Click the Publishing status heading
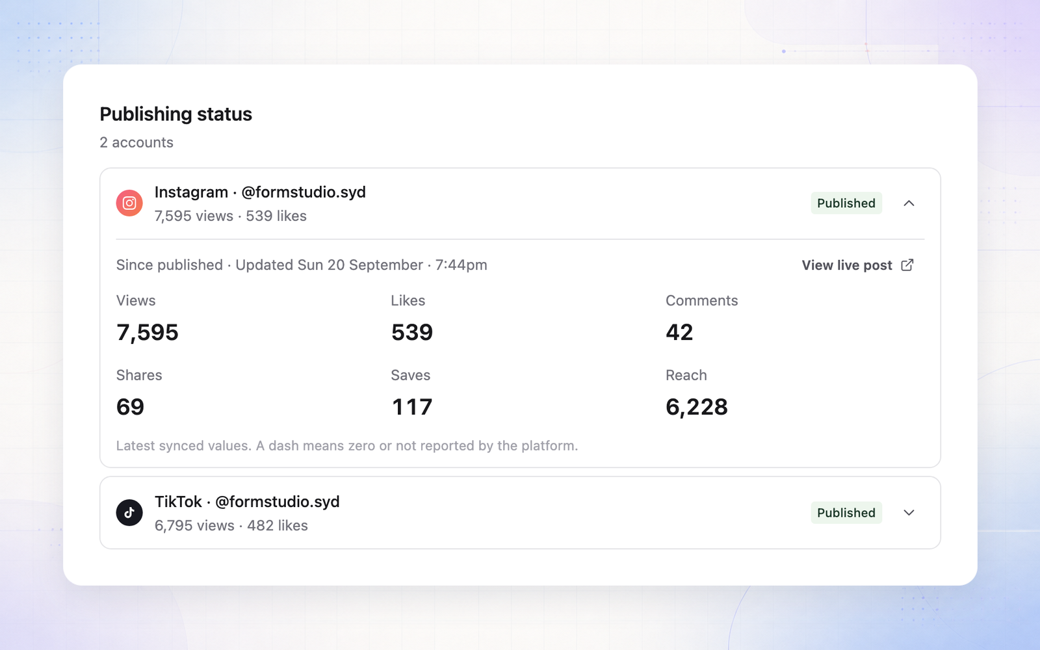 [x=175, y=114]
